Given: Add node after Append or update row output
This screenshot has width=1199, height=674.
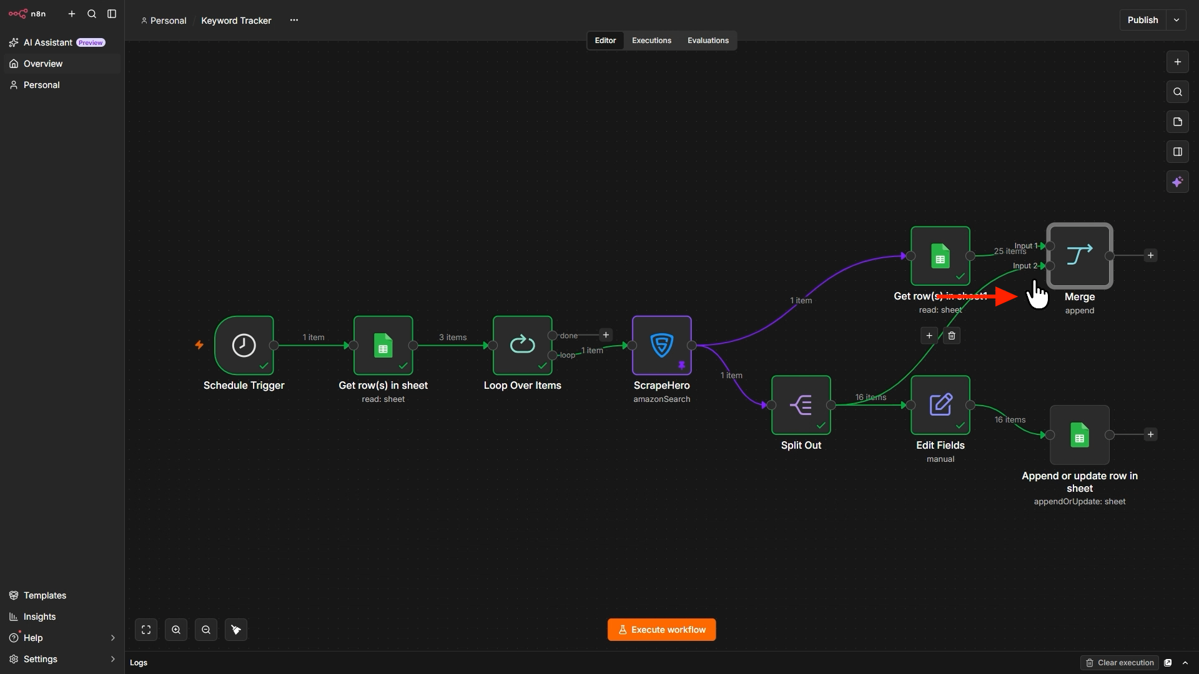Looking at the screenshot, I should click(1150, 434).
